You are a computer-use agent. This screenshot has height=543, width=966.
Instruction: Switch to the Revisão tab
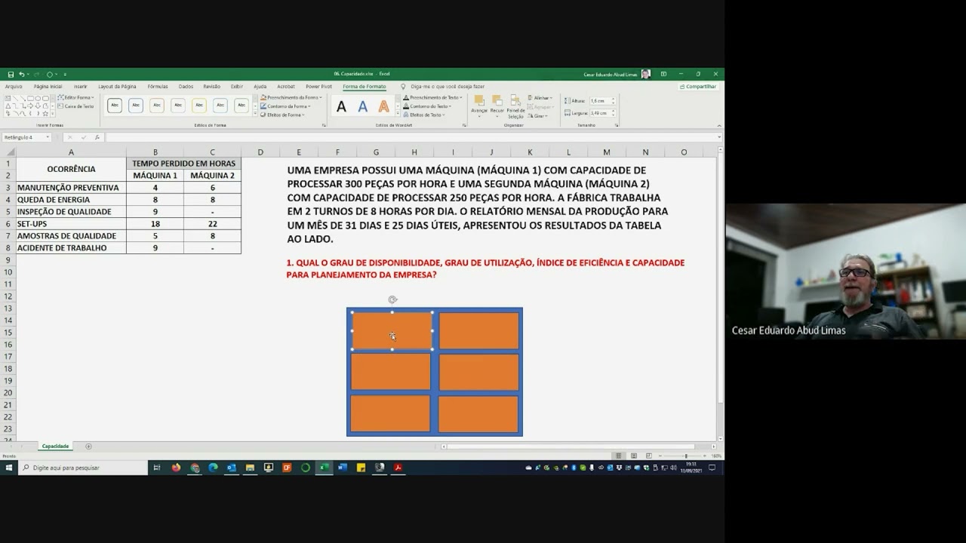pos(212,87)
